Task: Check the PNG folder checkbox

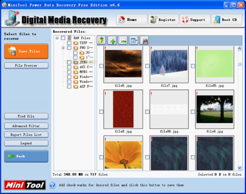Action: 69,48
